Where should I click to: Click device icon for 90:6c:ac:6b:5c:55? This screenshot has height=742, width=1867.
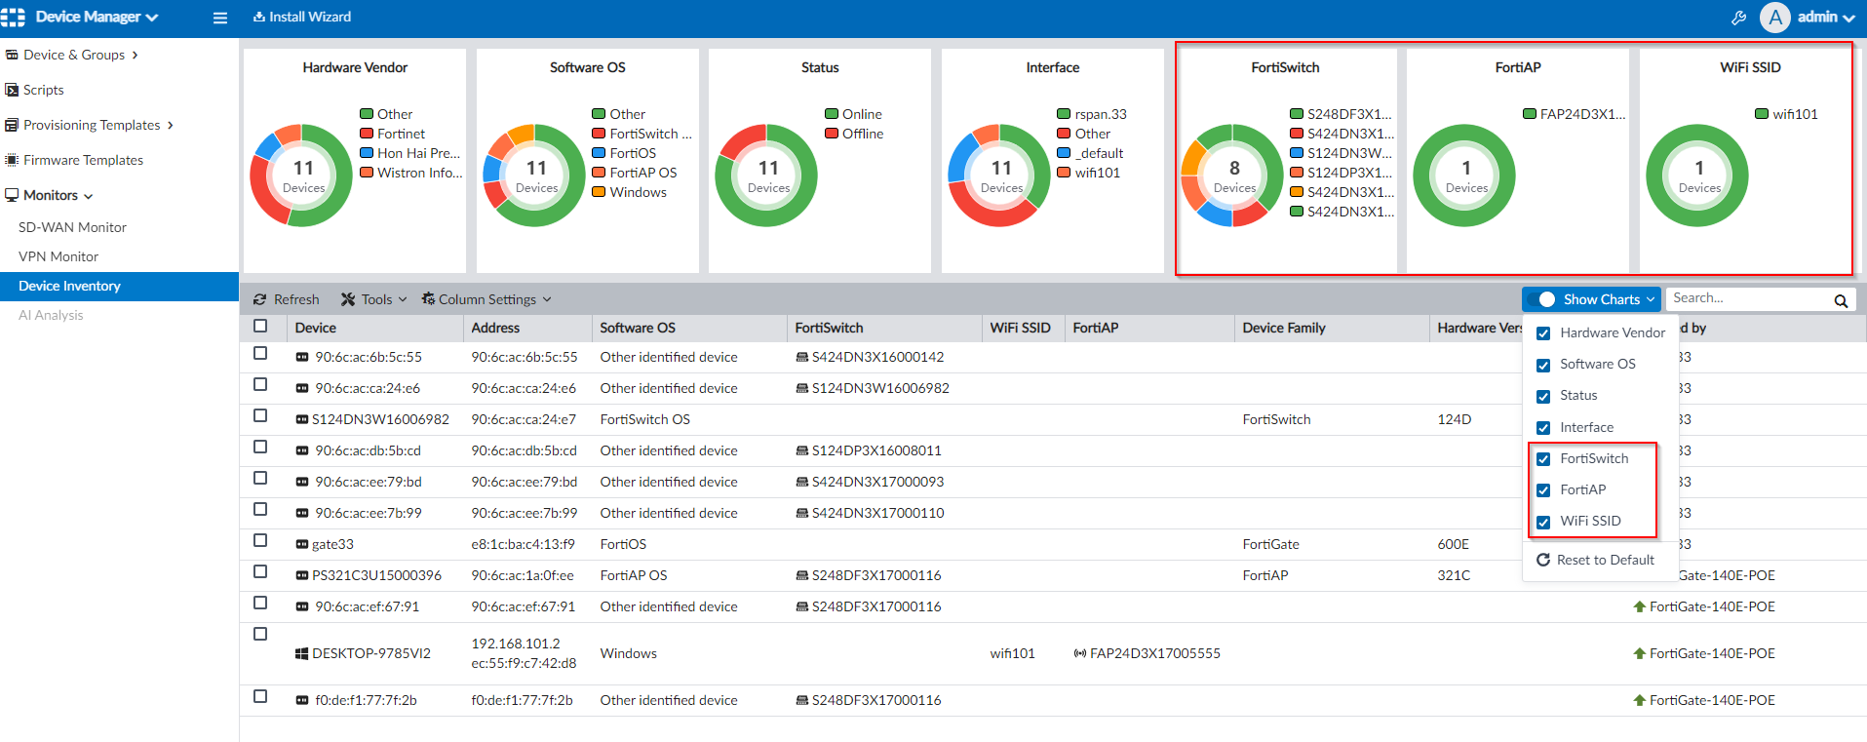[302, 358]
